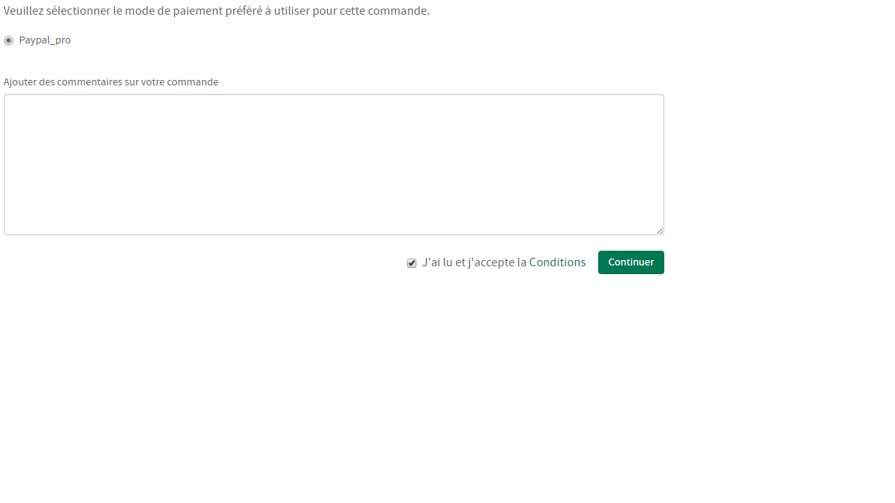Select the Paypal_pro radio button

click(9, 40)
